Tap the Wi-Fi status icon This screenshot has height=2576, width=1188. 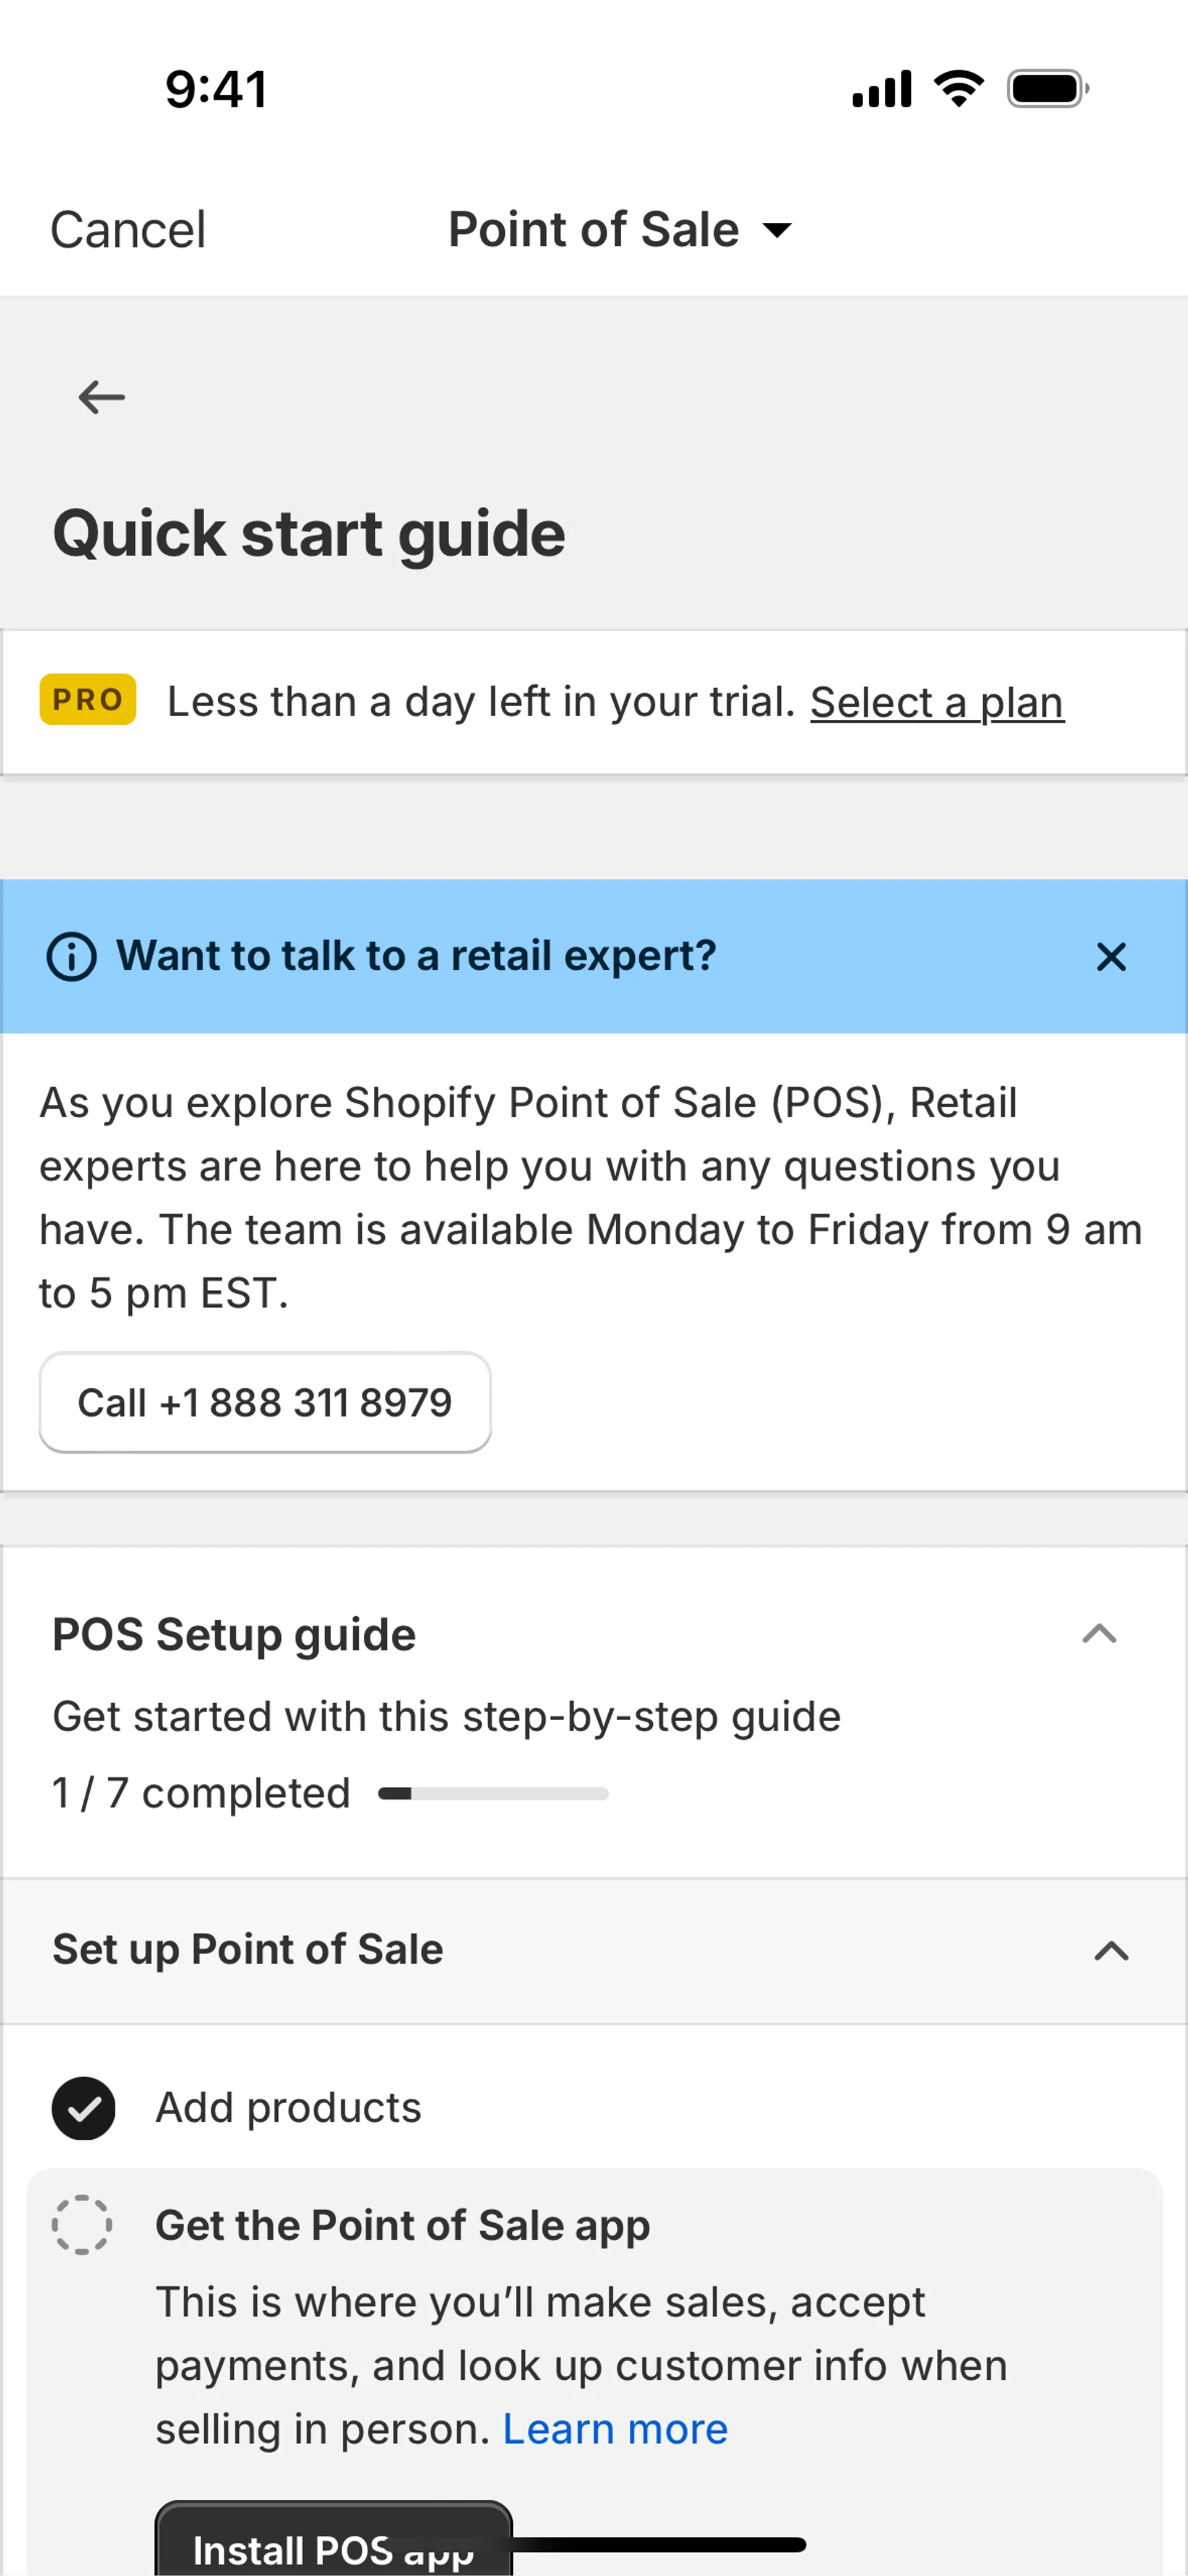958,89
